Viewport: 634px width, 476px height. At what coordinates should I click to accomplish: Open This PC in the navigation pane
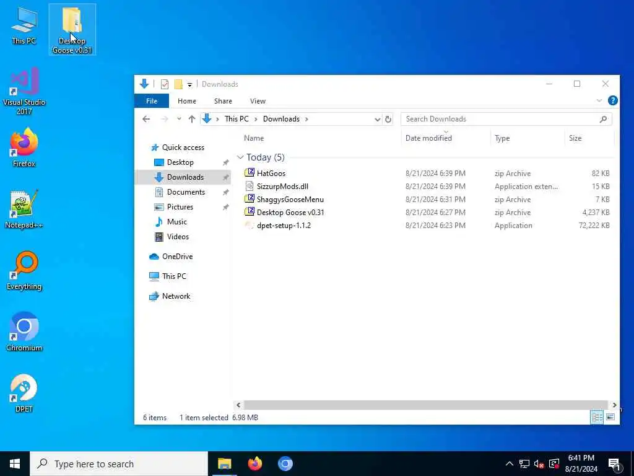click(x=174, y=276)
